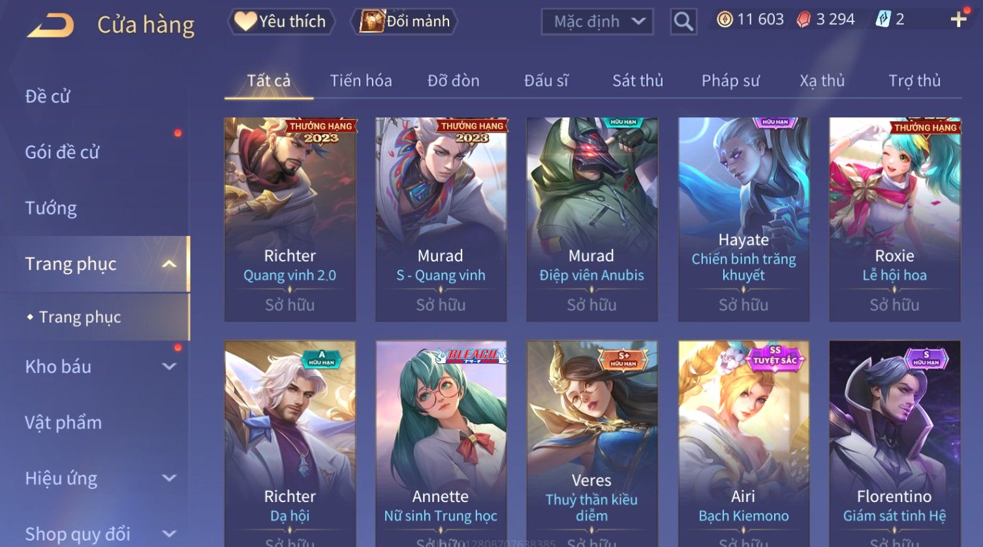Screen dimensions: 983x547
Task: Open Tướng in the sidebar
Action: [x=51, y=208]
